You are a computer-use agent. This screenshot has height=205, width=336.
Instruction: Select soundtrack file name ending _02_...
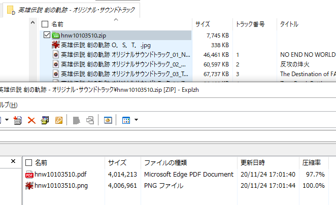click(123, 64)
